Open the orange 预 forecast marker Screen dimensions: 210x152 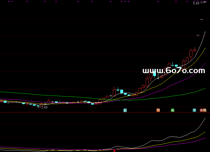(x=158, y=110)
